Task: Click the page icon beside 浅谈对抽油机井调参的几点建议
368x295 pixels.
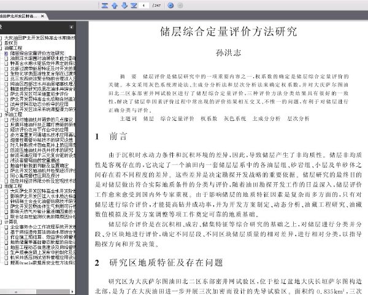Action: point(6,120)
